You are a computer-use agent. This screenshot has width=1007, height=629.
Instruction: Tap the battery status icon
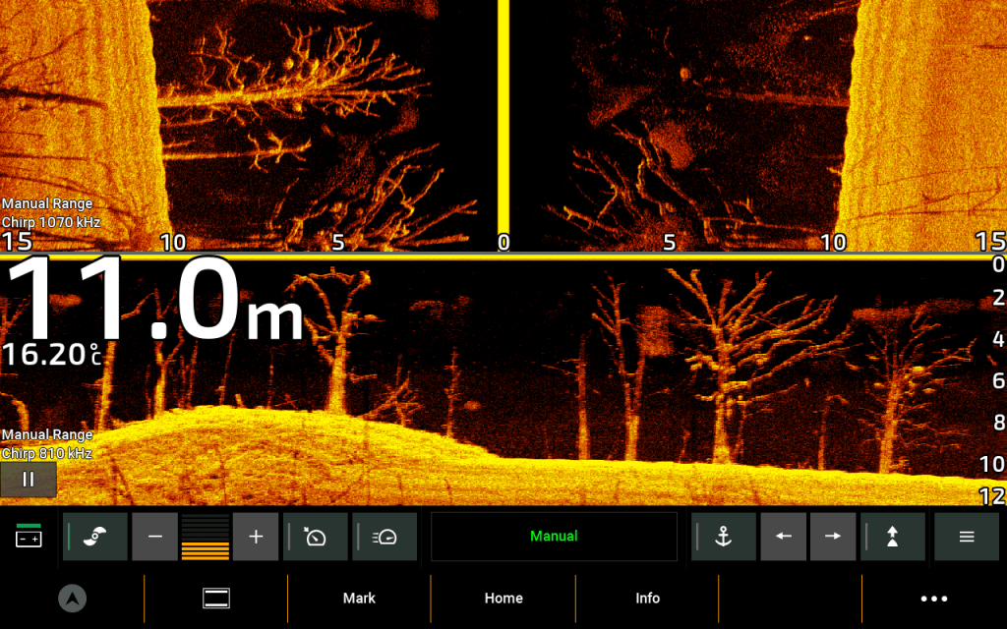[29, 537]
